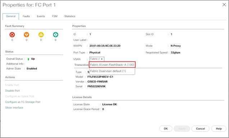Viewport: 229px width, 138px height.
Task: Click the greyed Configure as Uplink Port action
Action: [x=19, y=96]
